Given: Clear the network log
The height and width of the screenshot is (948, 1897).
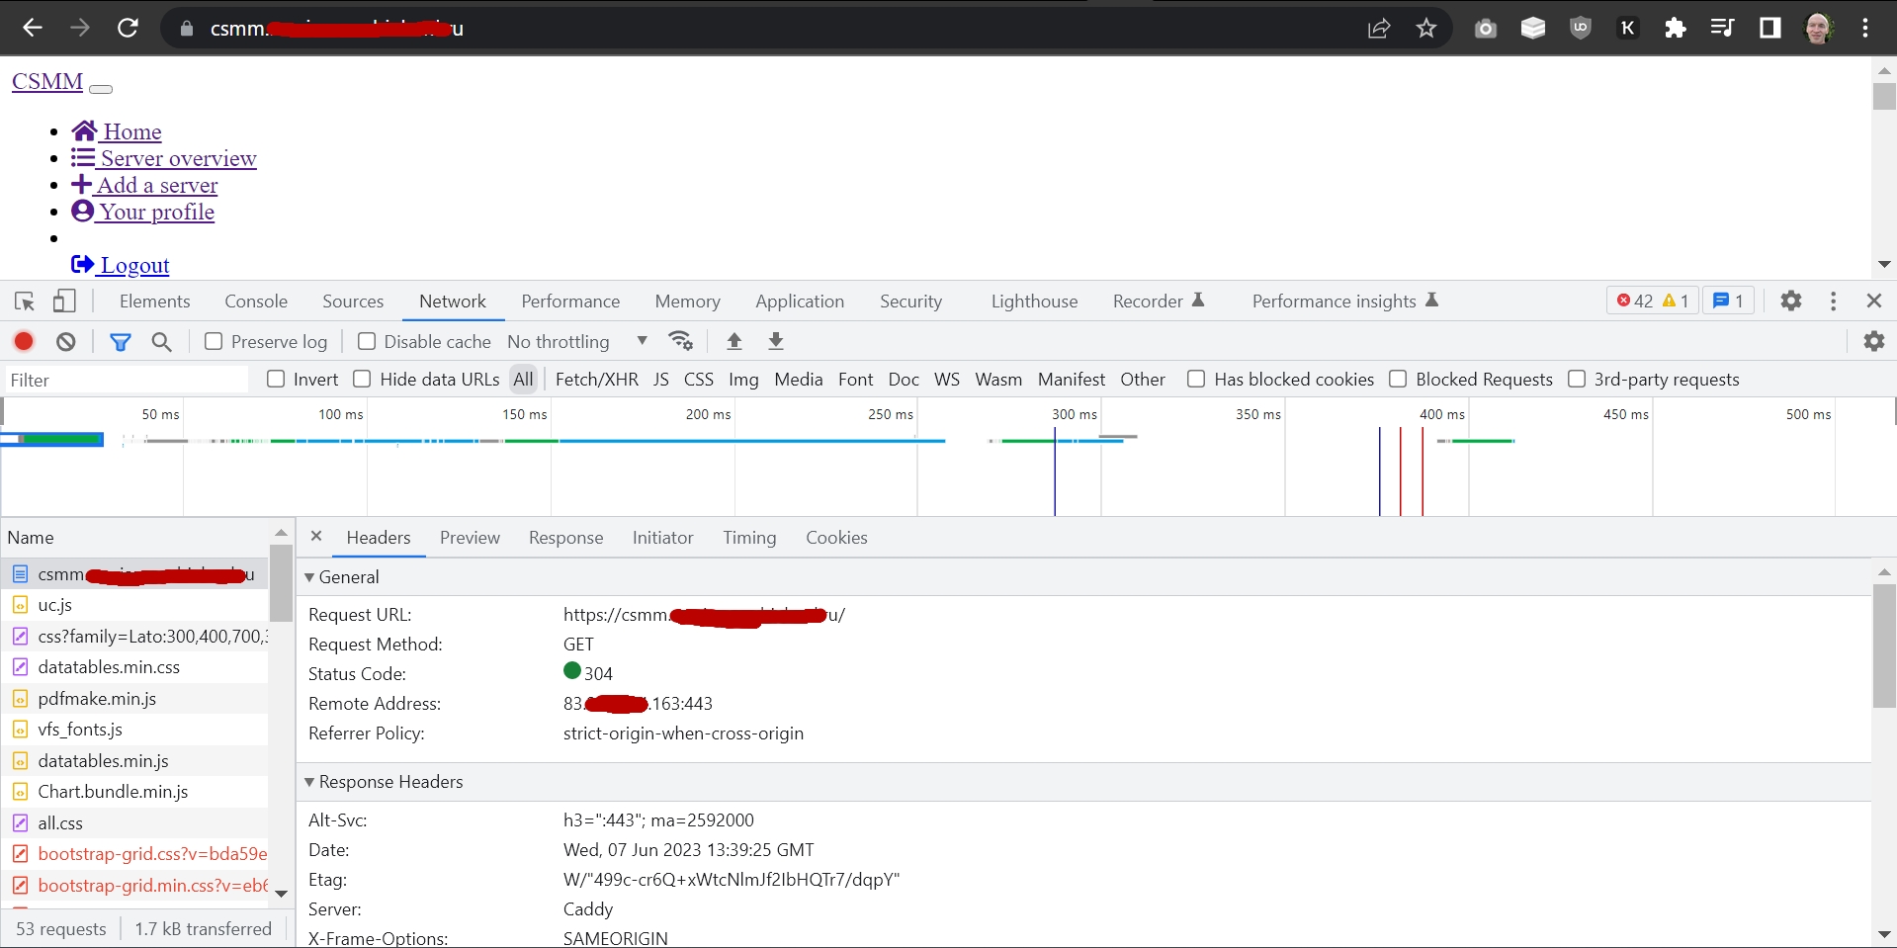Looking at the screenshot, I should 66,341.
